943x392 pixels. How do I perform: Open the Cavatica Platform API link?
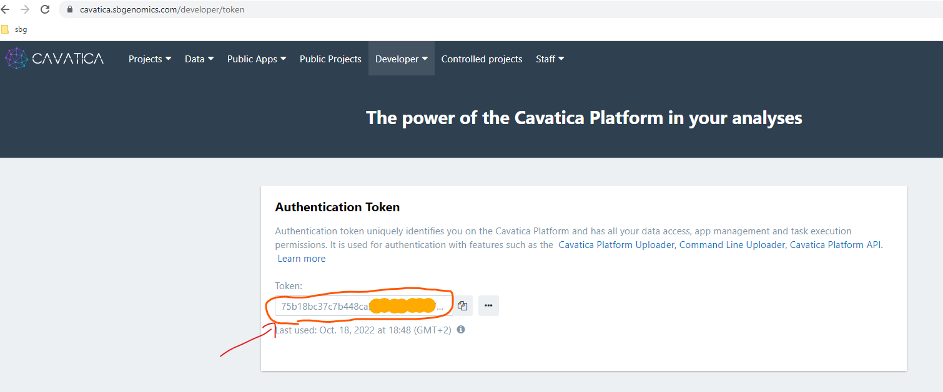(x=836, y=245)
